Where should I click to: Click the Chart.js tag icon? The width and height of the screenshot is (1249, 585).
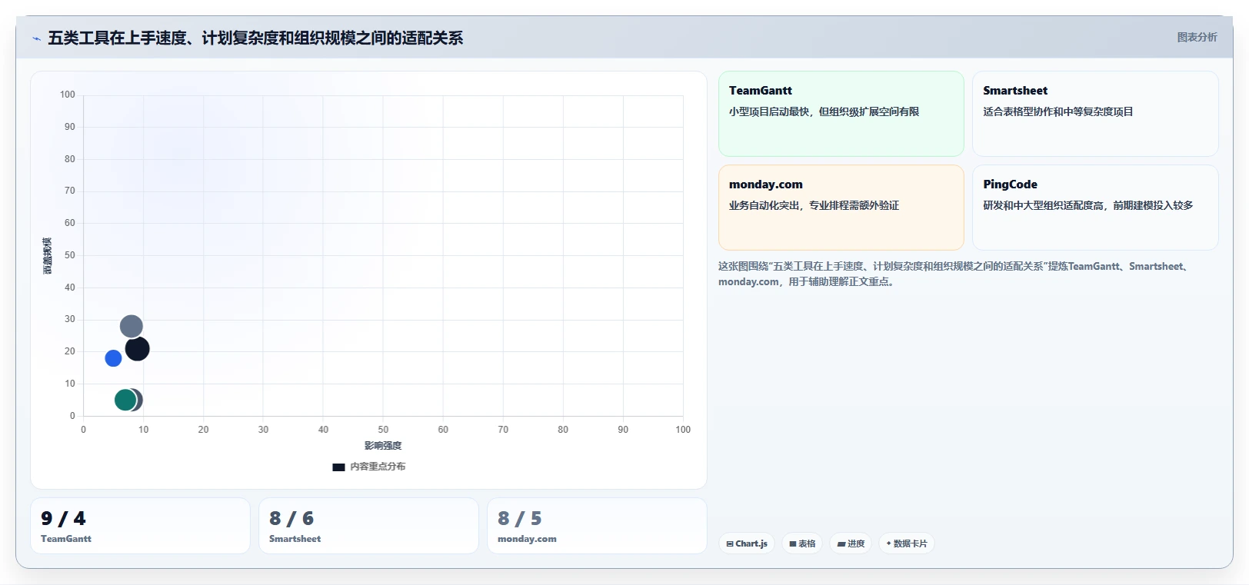(x=730, y=543)
